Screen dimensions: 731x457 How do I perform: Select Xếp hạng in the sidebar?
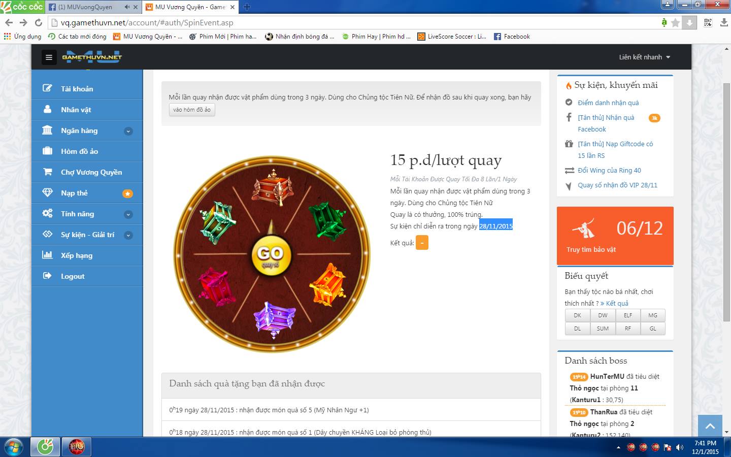tap(76, 255)
